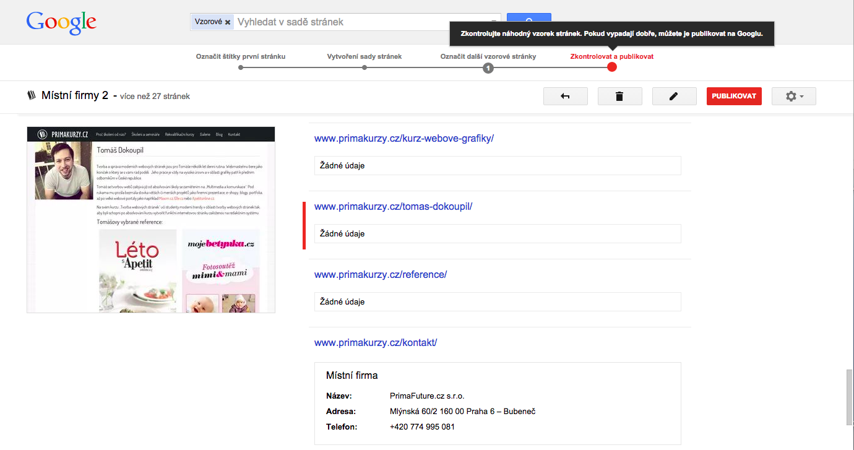Screen dimensions: 854x450
Task: Open link primakurzy.cz/tomas-dokoupil/
Action: (x=394, y=206)
